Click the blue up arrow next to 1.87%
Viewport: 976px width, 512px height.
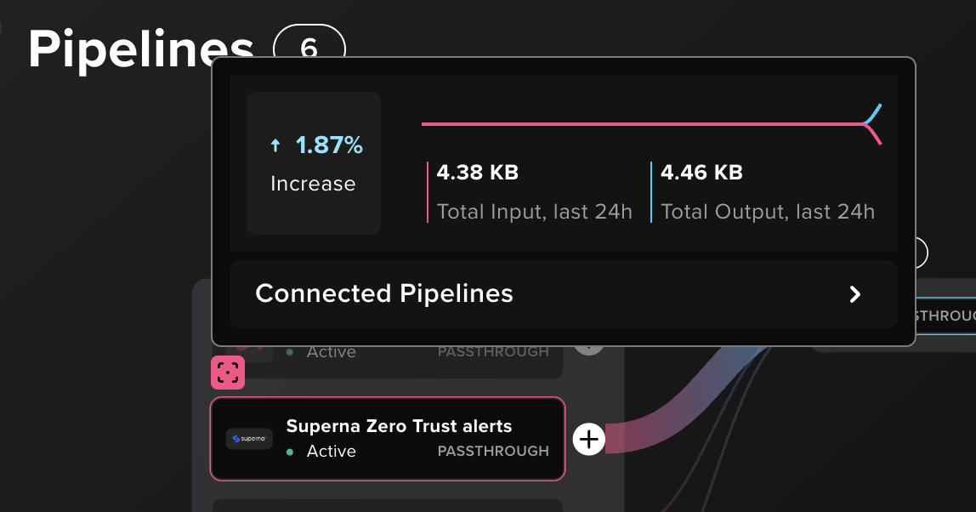click(x=275, y=145)
